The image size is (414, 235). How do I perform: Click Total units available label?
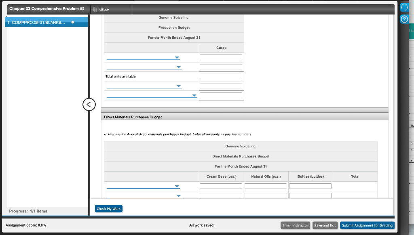point(120,76)
